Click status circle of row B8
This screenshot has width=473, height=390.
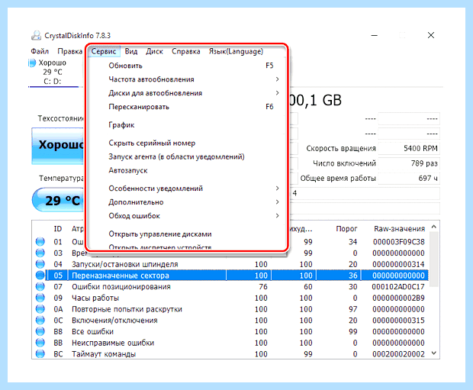40,331
